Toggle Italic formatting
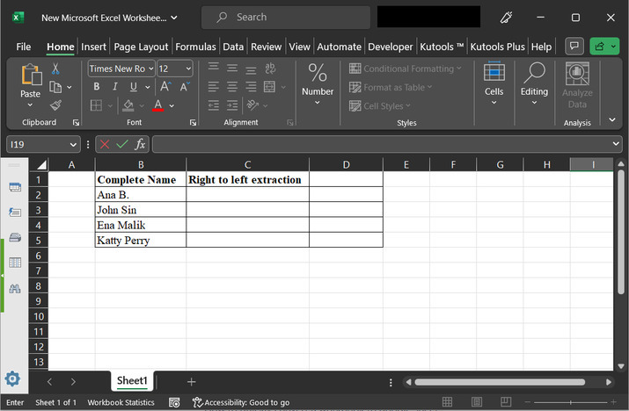The height and width of the screenshot is (411, 629). coord(115,87)
